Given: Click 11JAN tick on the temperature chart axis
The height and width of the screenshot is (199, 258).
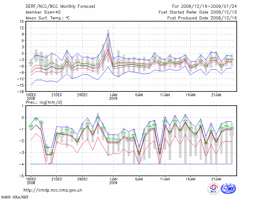Looking at the screenshot, I should (165, 95).
